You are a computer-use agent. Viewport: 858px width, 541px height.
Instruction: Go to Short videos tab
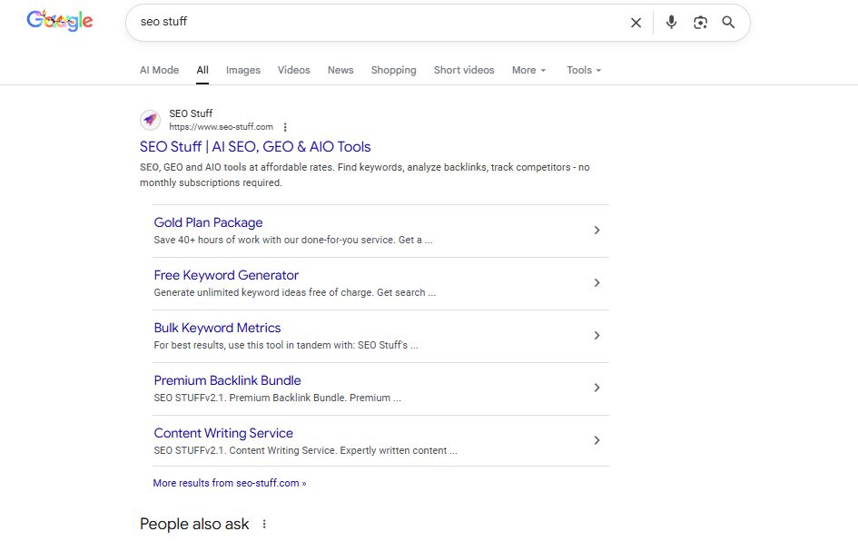click(464, 70)
